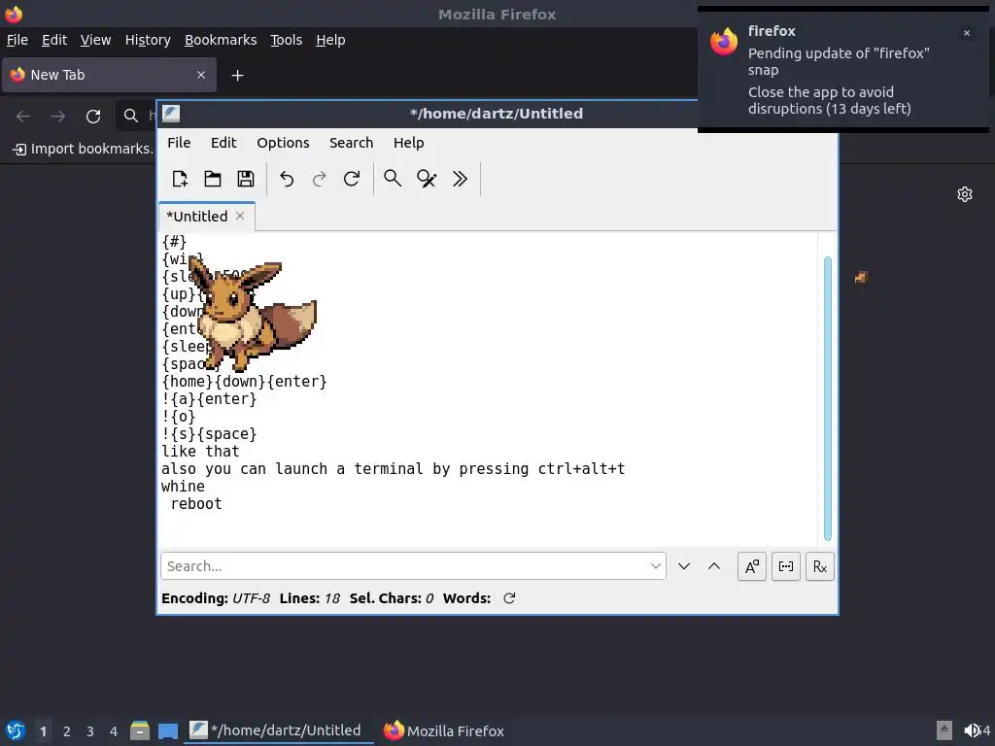Switch to workspace 4
Viewport: 995px width, 746px height.
114,731
